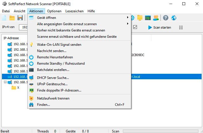Expand the Gerät öffnen submenu arrow
Screen dimensions: 203x133
[x=128, y=17]
